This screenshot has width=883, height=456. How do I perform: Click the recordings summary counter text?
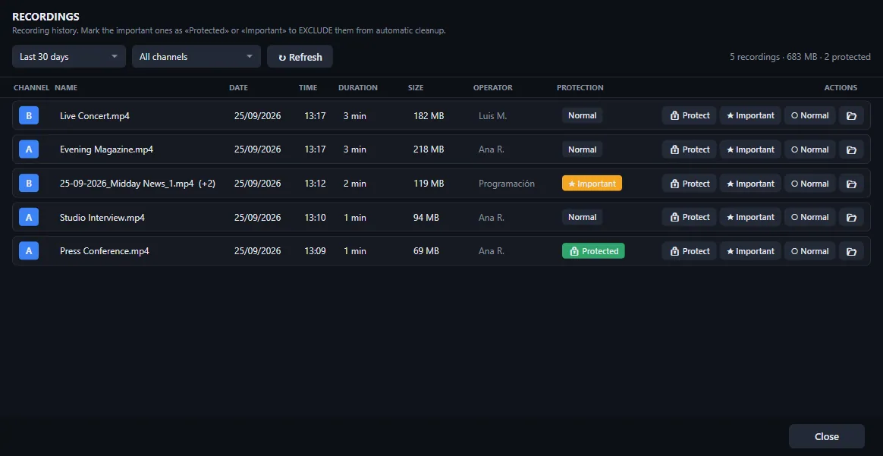point(800,57)
